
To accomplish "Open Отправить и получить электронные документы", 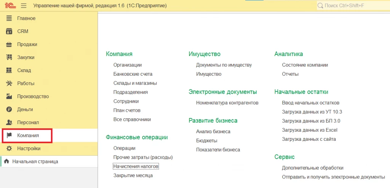I will click(334, 177).
